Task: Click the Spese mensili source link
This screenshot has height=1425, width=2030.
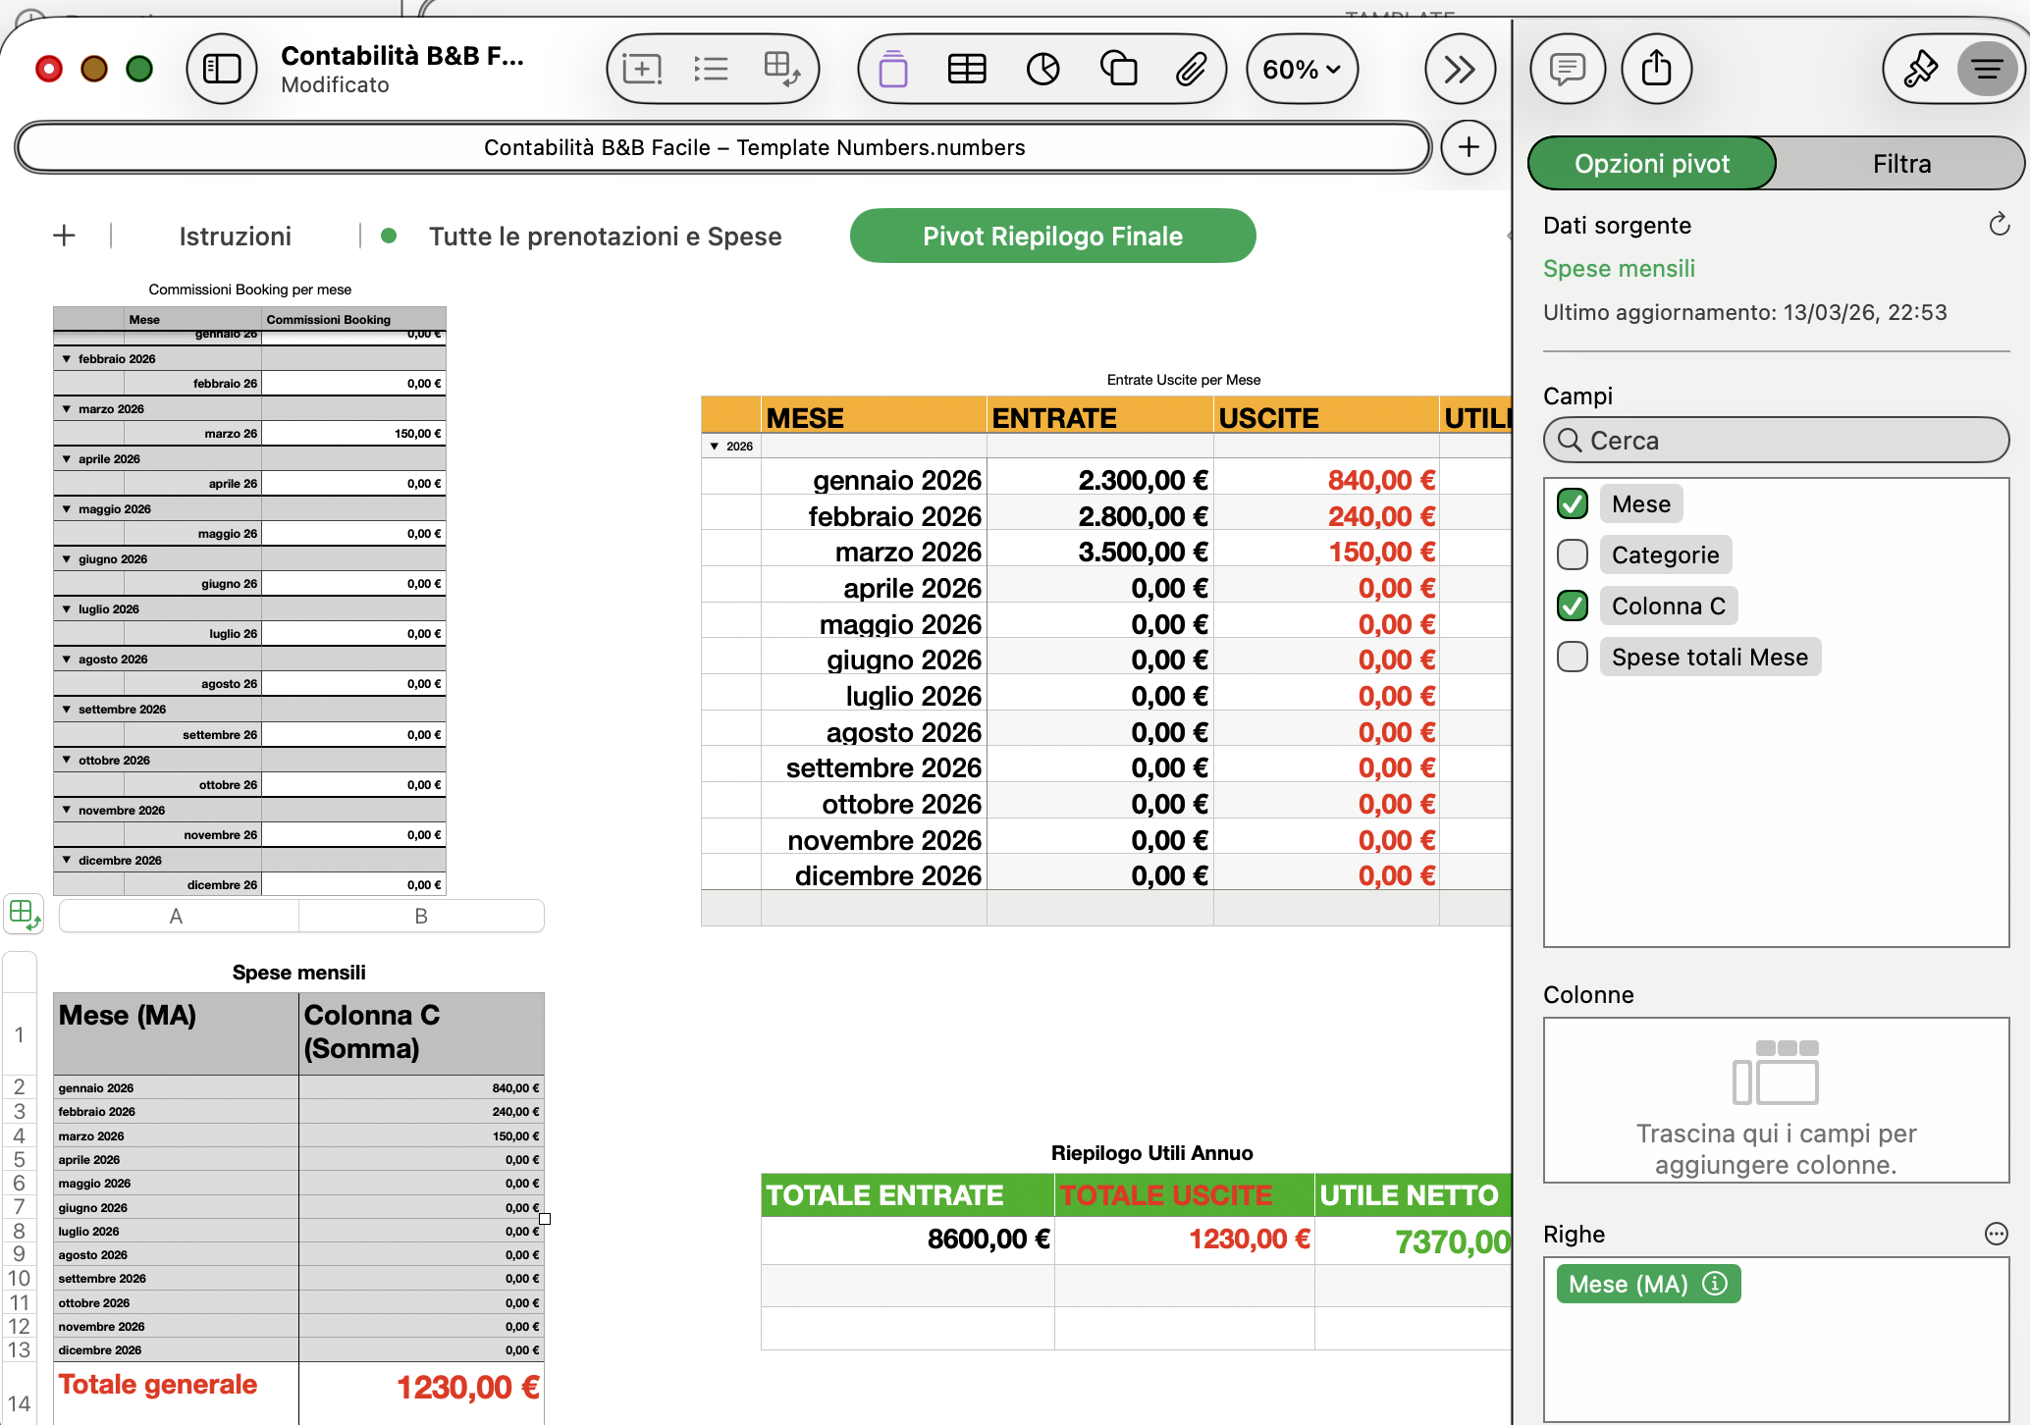Action: click(1619, 269)
